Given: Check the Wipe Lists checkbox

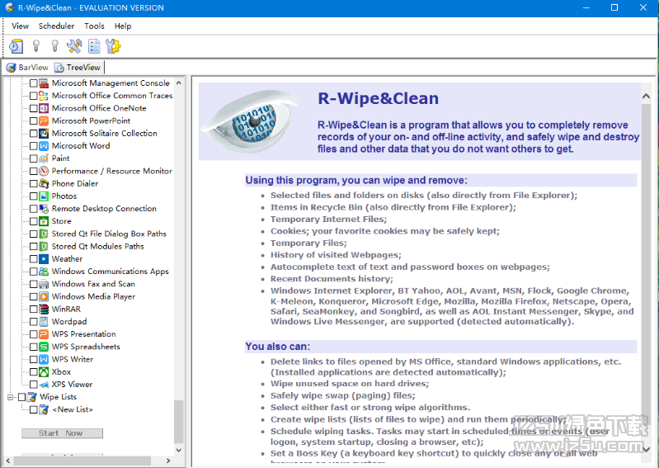Looking at the screenshot, I should pos(21,397).
